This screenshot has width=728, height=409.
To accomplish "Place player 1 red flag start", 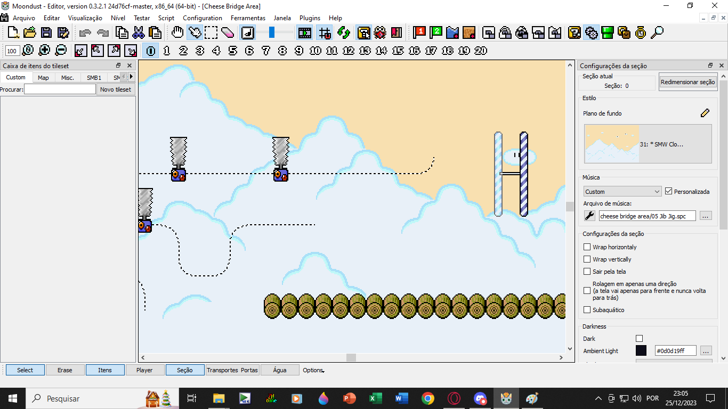I will pos(420,32).
